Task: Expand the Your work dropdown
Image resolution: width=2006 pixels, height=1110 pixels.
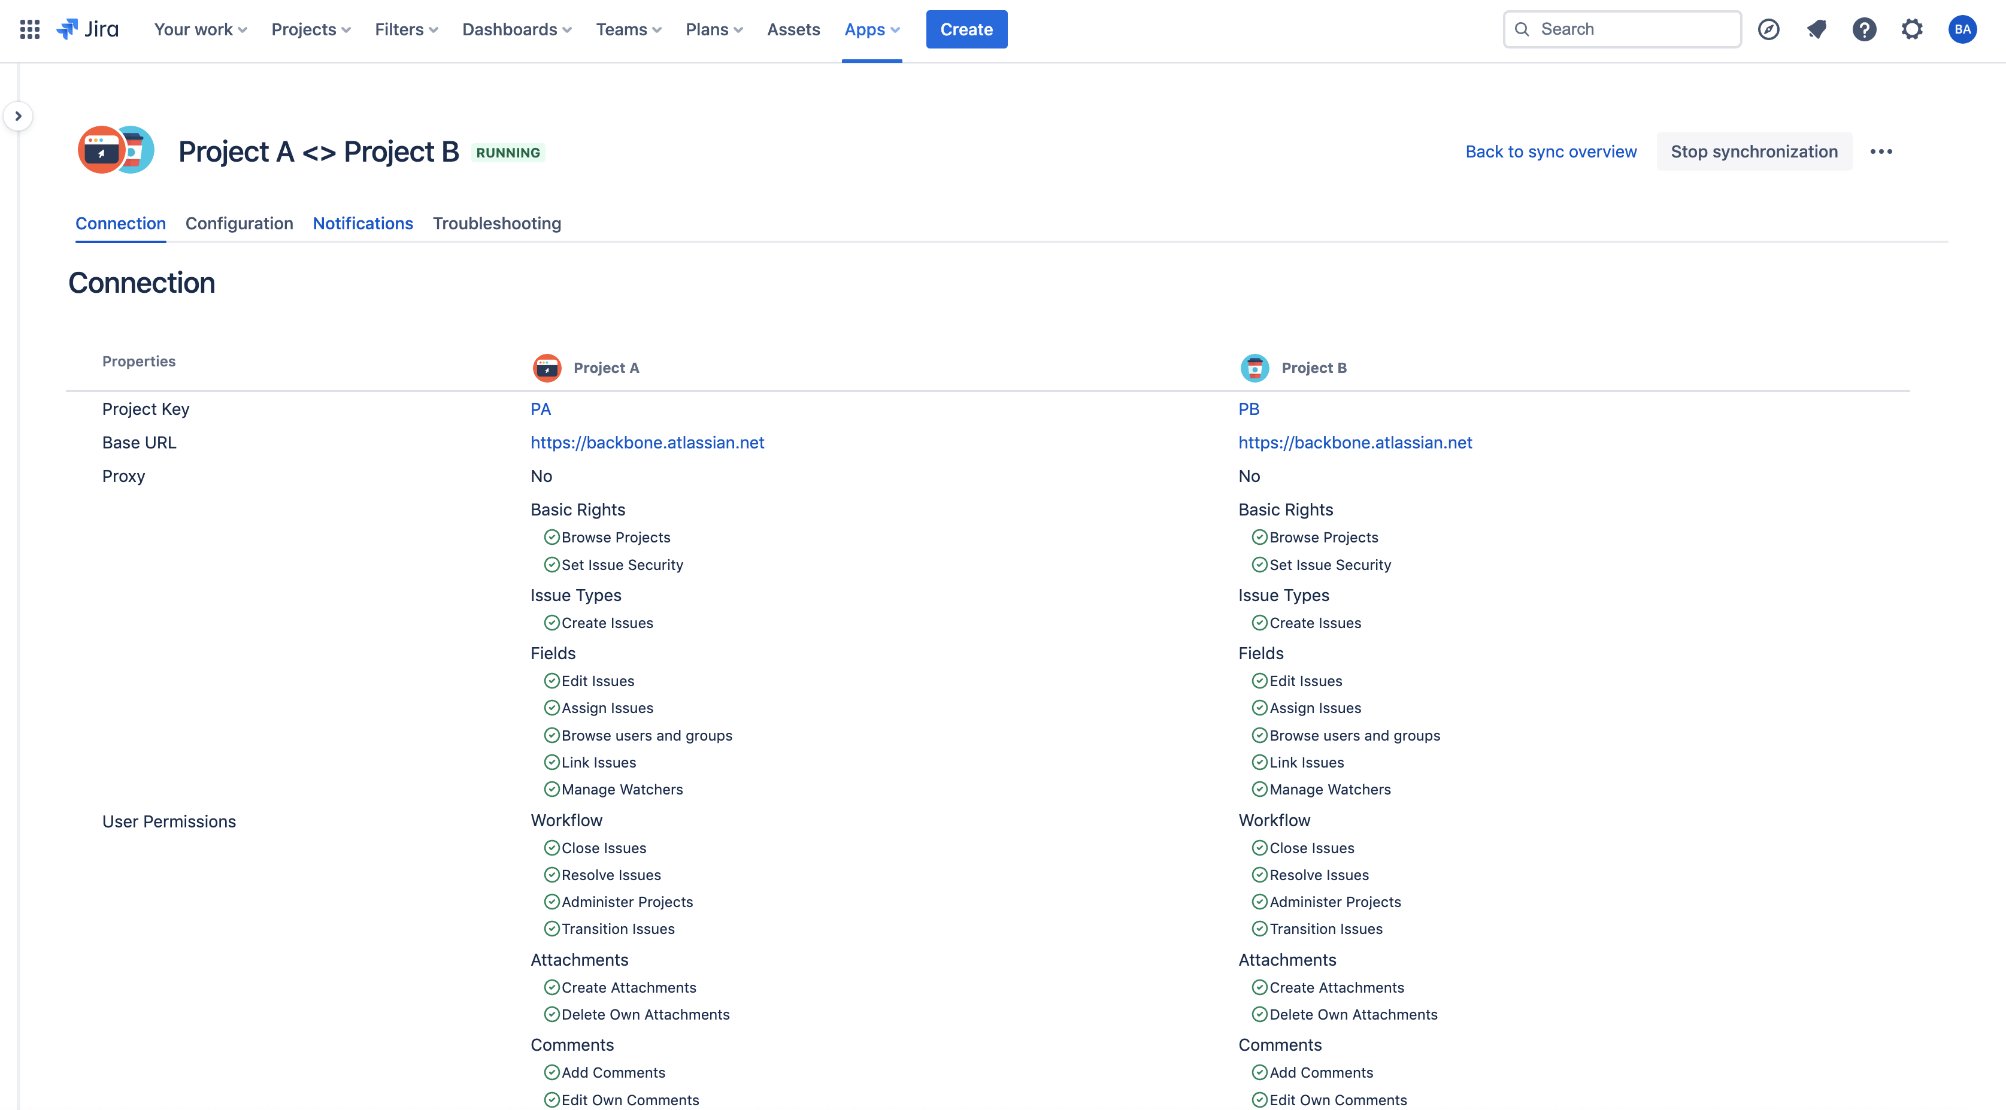Action: [x=200, y=29]
